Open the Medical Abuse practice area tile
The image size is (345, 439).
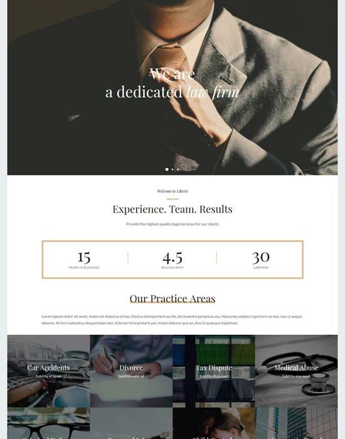click(296, 371)
